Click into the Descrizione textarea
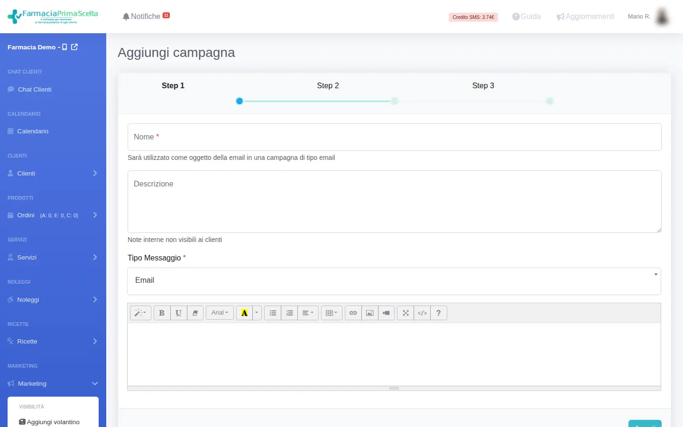Screen dimensions: 683x427 [x=394, y=202]
